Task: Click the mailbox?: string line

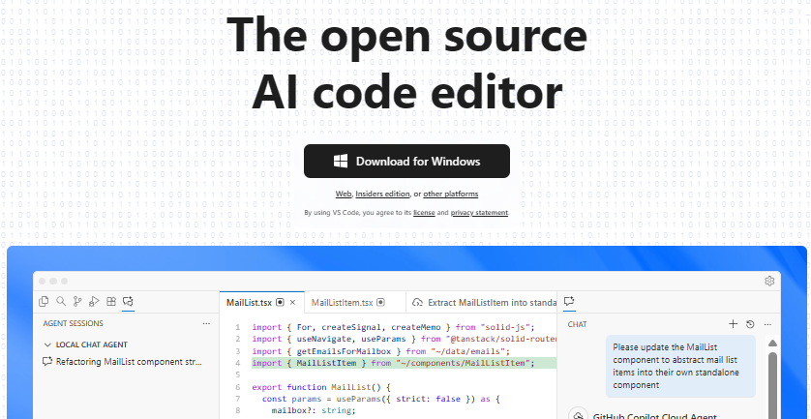Action: [x=314, y=410]
